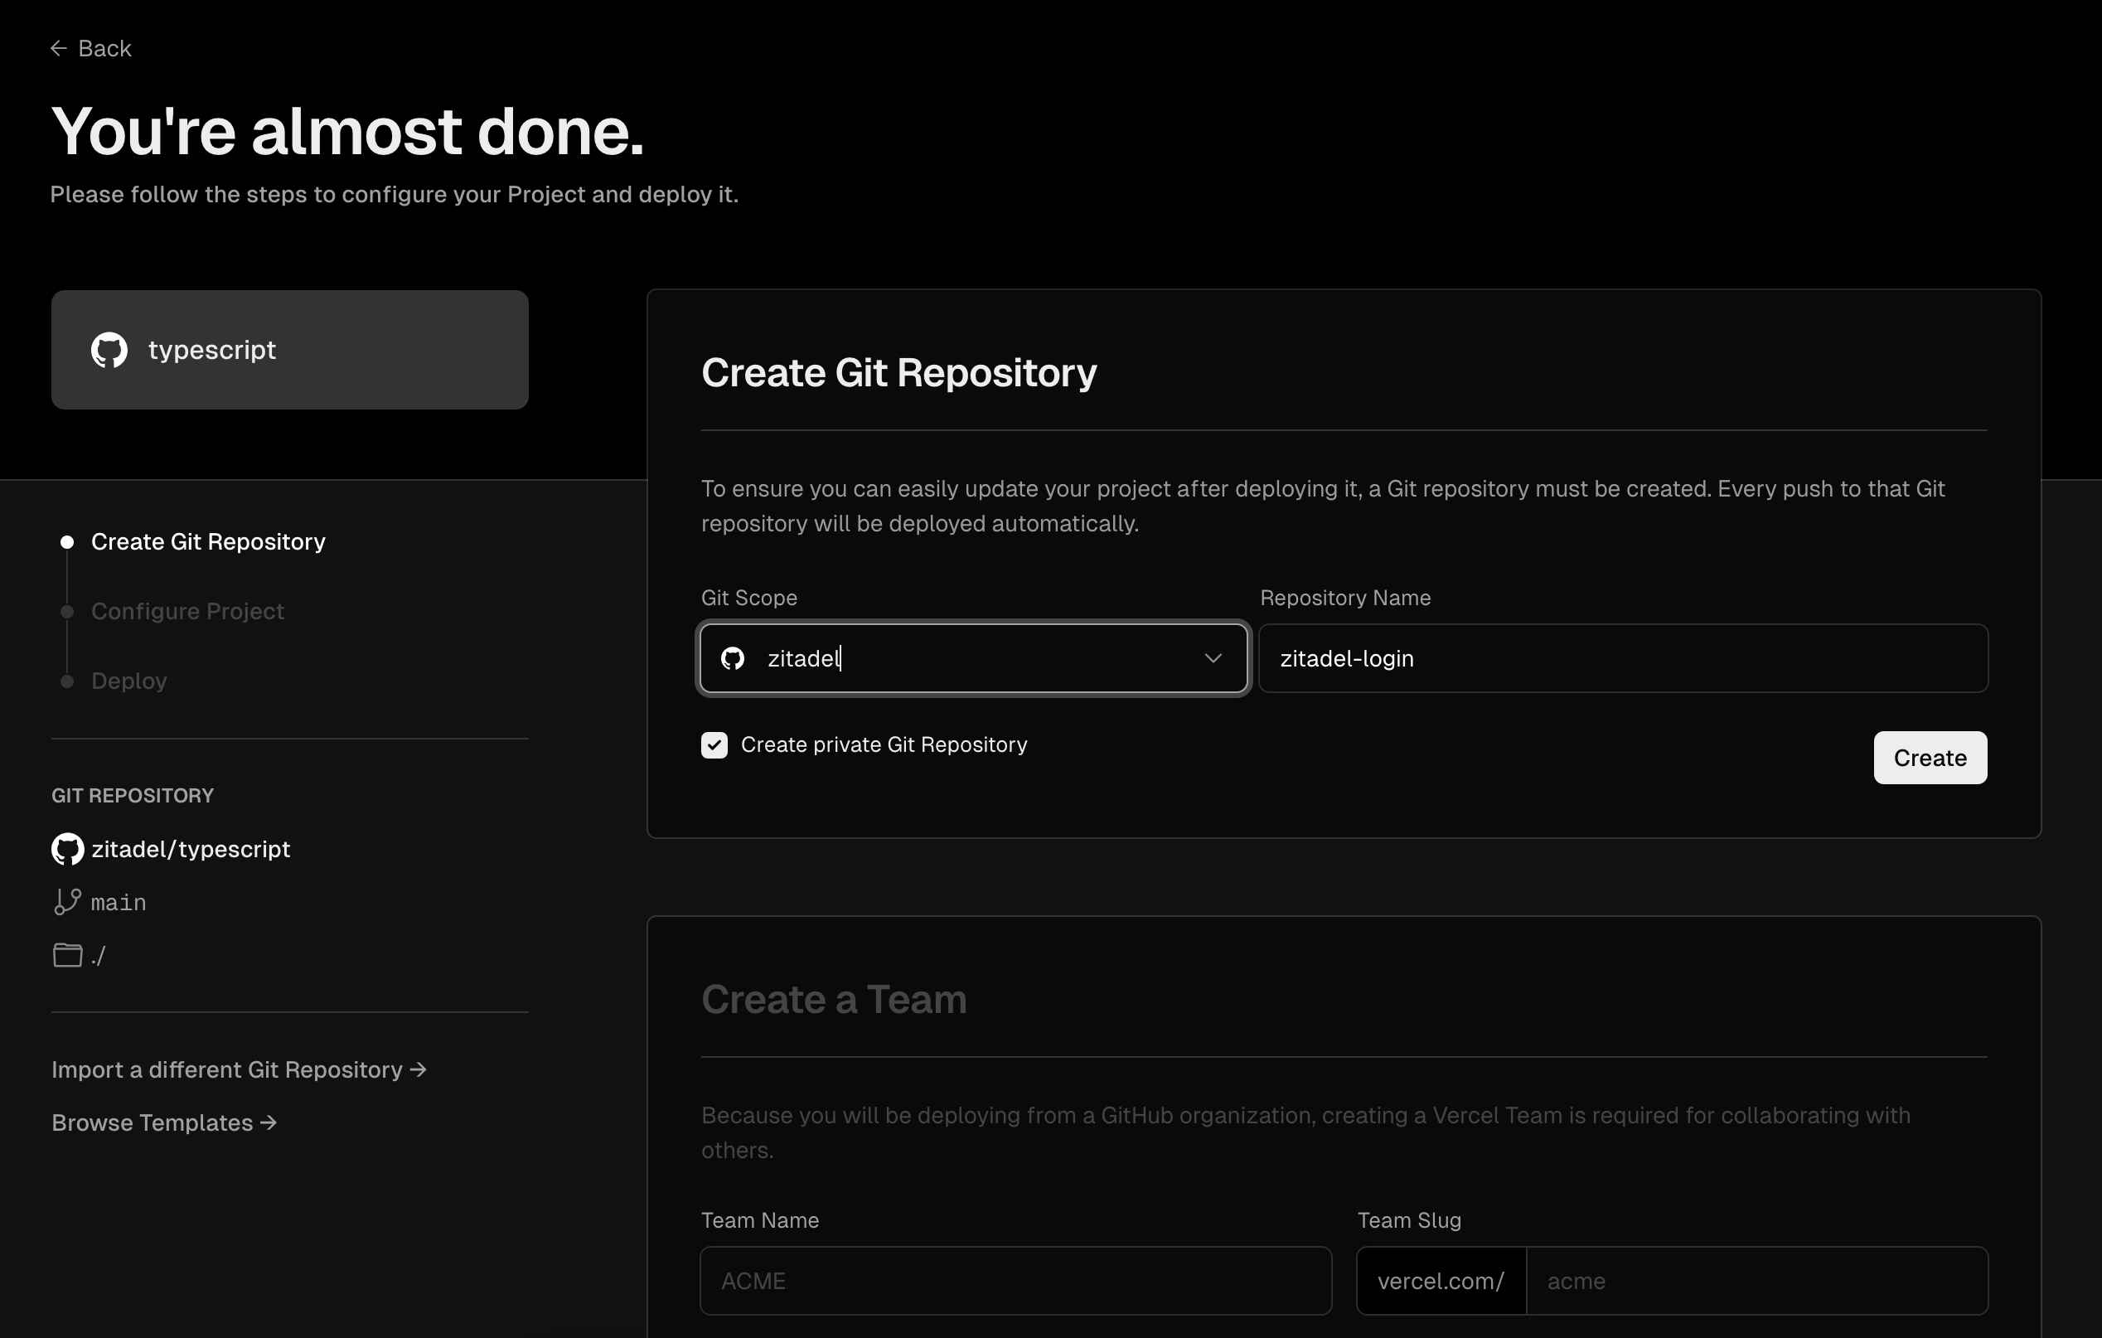This screenshot has height=1338, width=2102.
Task: Select the Deploy step
Action: 129,681
